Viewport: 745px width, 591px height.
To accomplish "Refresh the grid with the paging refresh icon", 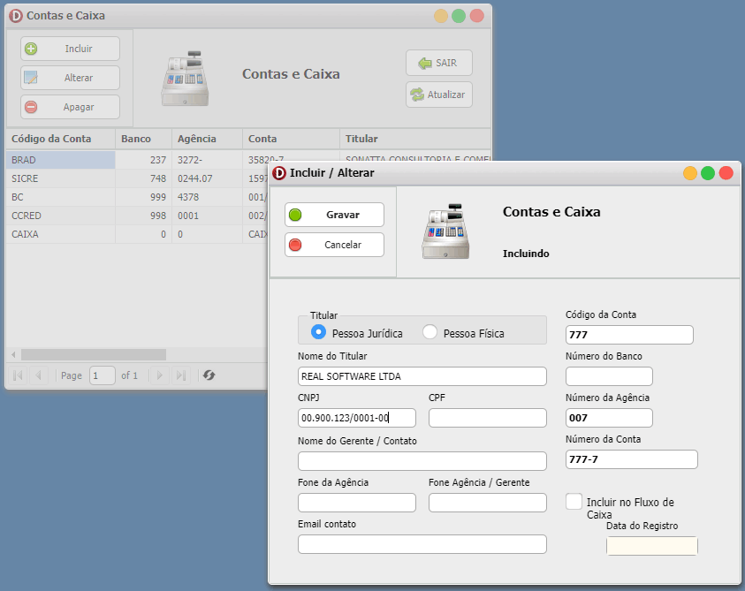I will coord(209,375).
